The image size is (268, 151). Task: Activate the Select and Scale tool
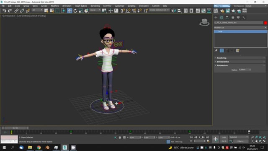[x=81, y=11]
